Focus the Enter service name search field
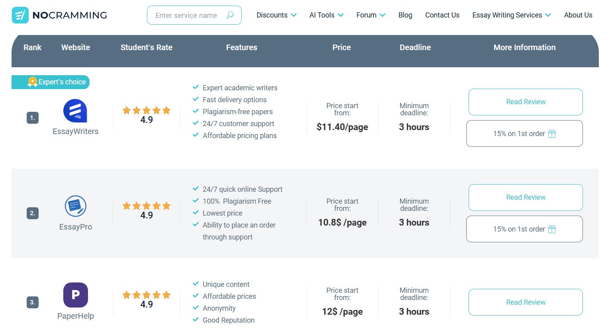610x333 pixels. pos(194,15)
